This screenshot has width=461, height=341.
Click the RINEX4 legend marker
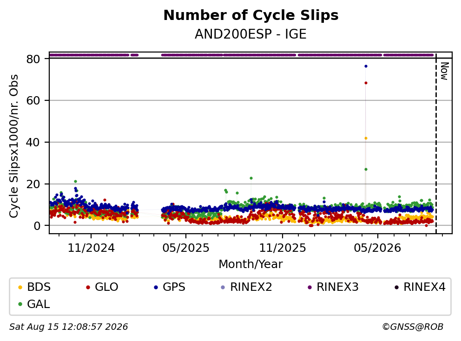click(396, 287)
